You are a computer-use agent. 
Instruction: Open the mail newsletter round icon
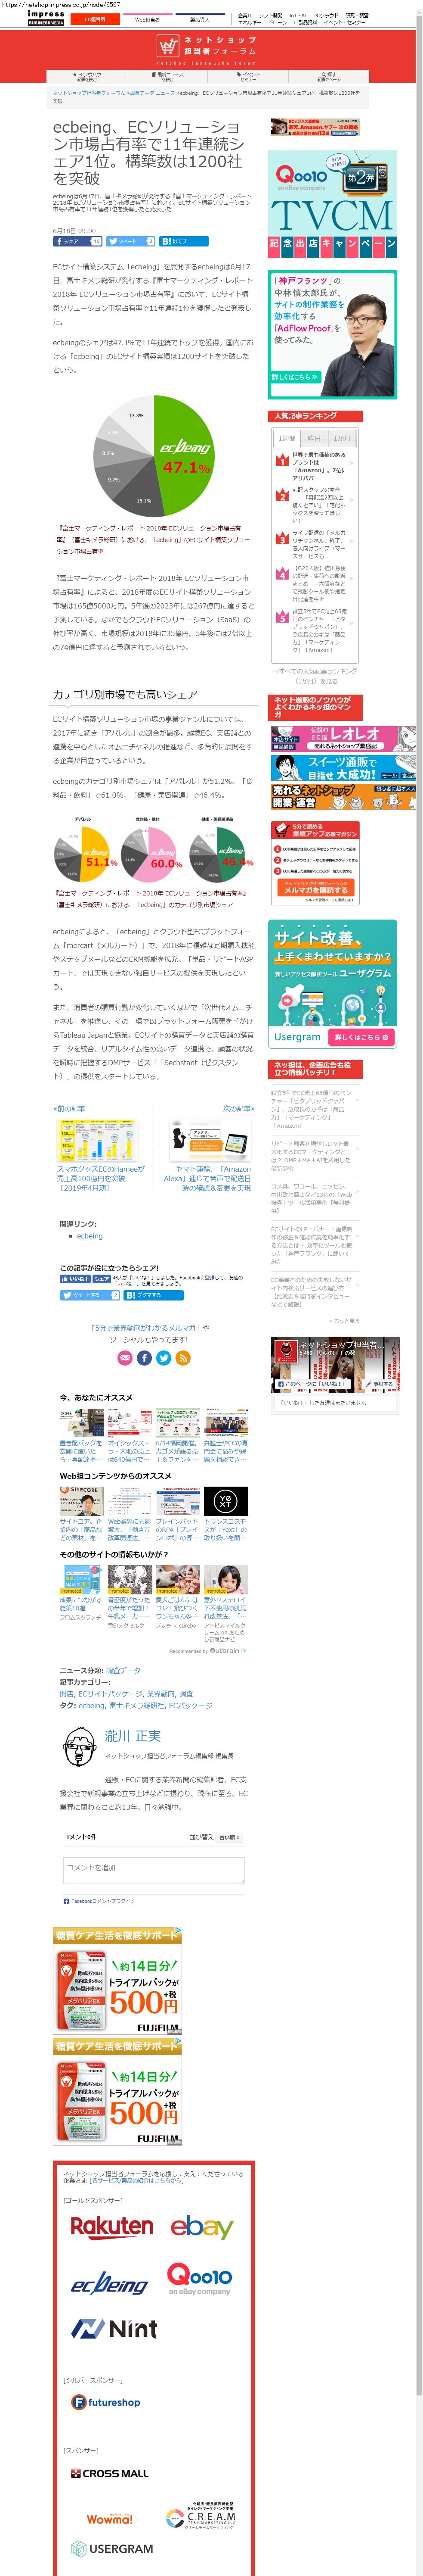point(125,1357)
